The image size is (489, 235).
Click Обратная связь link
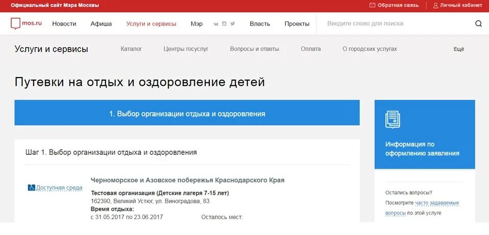(x=398, y=5)
